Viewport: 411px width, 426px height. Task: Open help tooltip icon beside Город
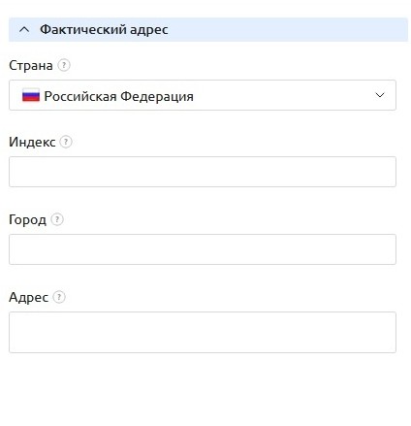[57, 219]
